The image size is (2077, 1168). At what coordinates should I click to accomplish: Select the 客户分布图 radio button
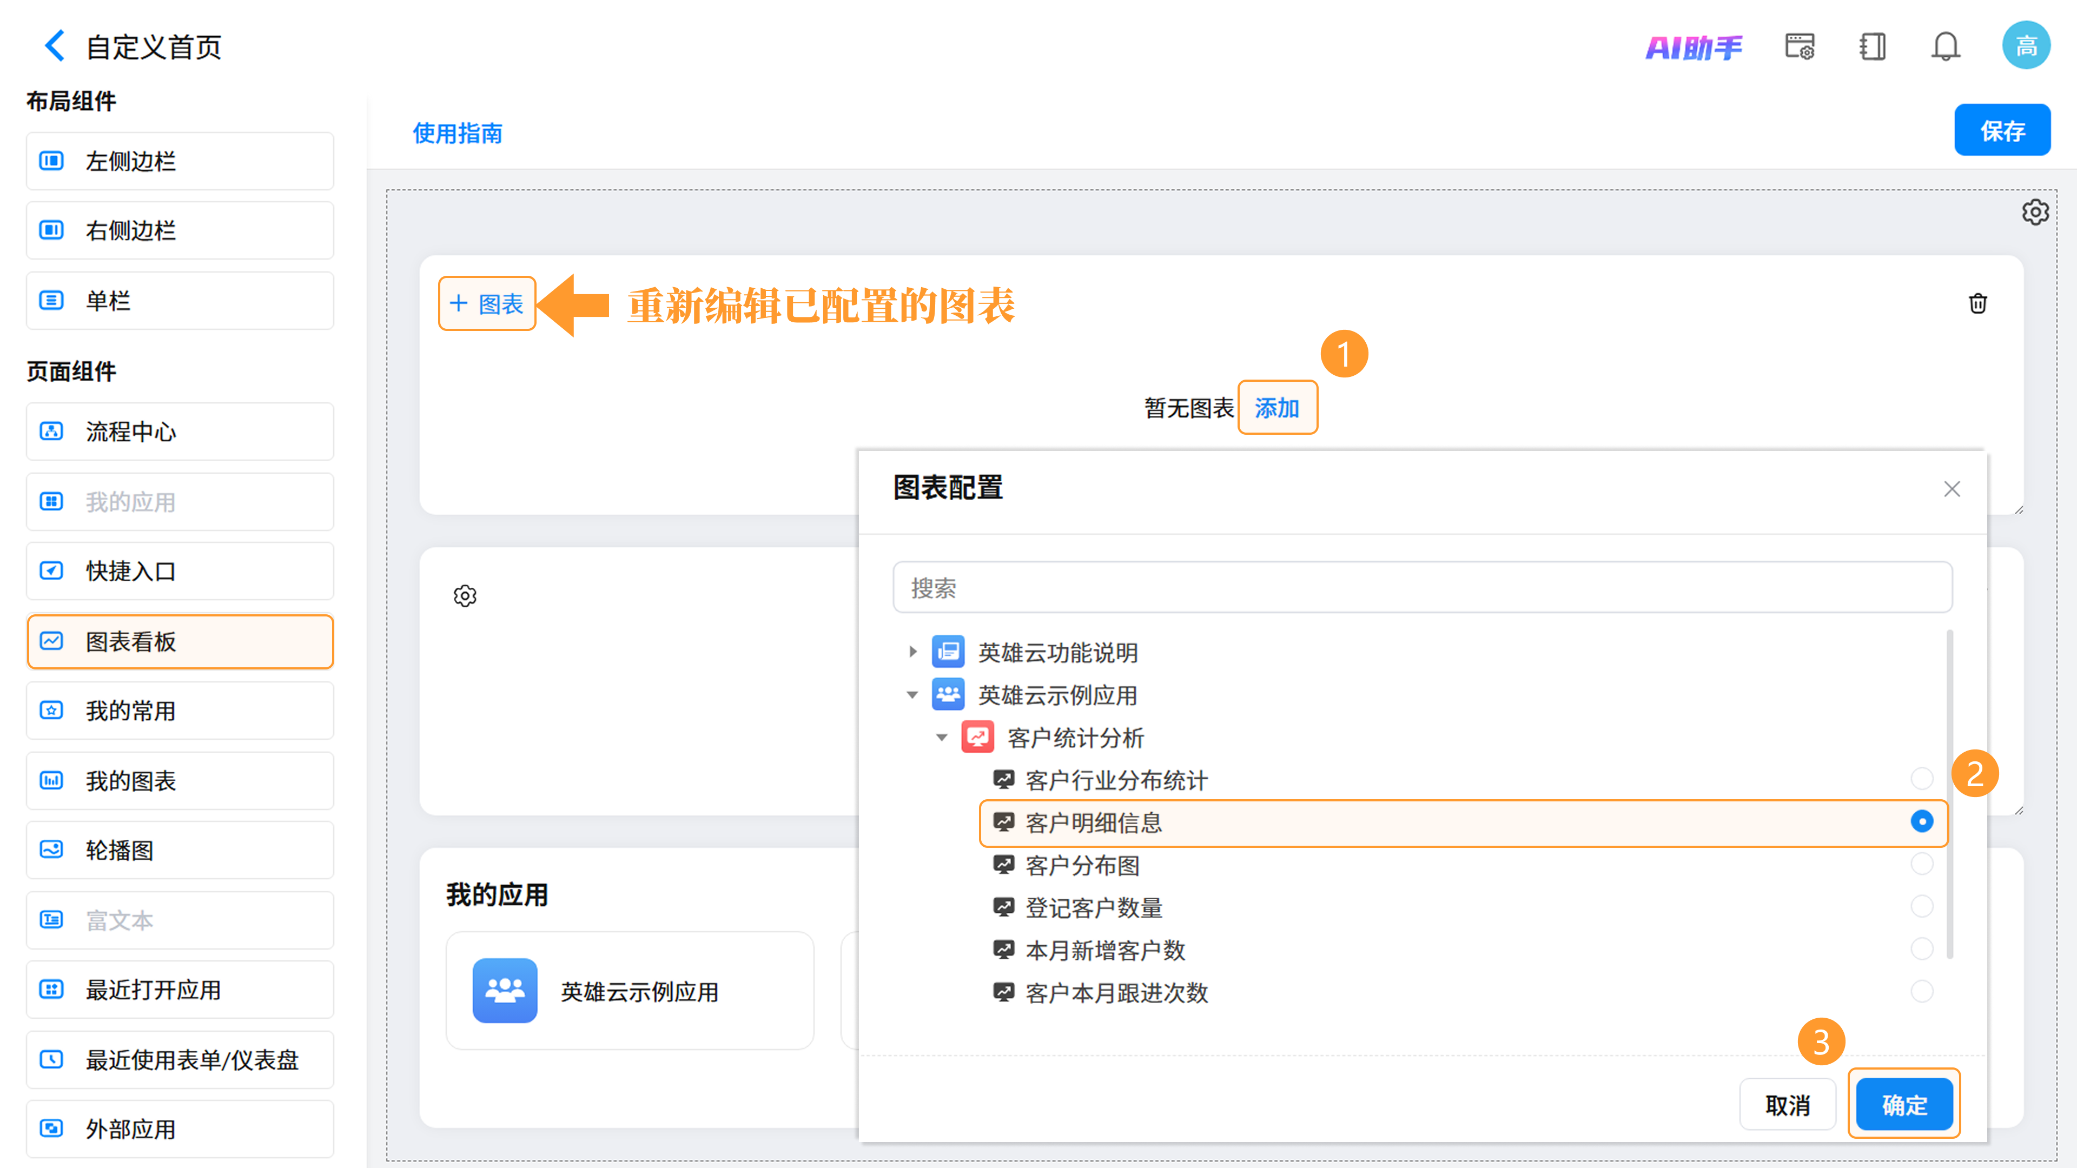(1921, 864)
